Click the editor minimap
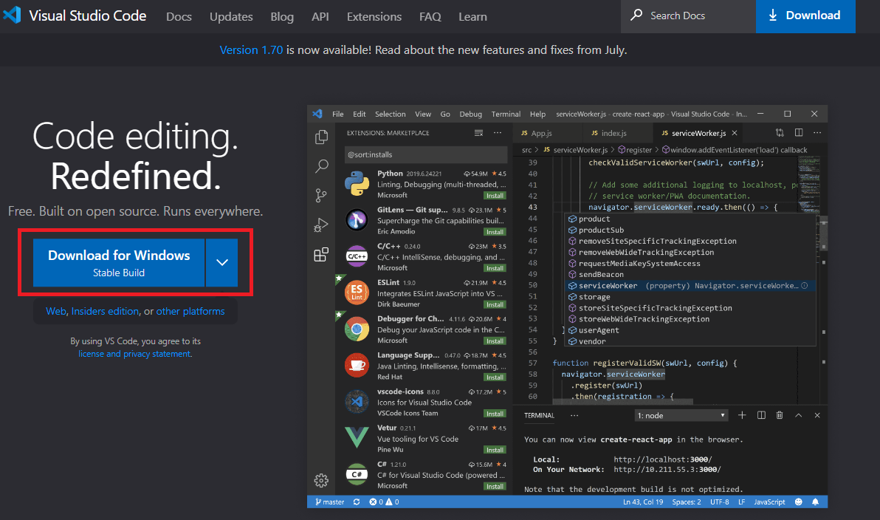This screenshot has width=880, height=520. coord(808,184)
